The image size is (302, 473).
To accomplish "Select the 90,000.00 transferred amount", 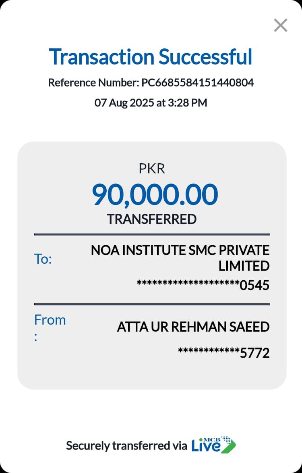I will (x=155, y=194).
